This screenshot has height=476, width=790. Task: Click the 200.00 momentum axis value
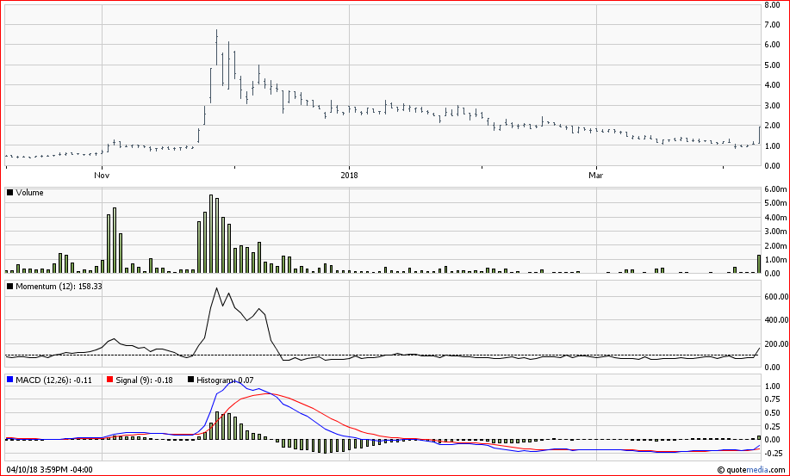tap(774, 343)
